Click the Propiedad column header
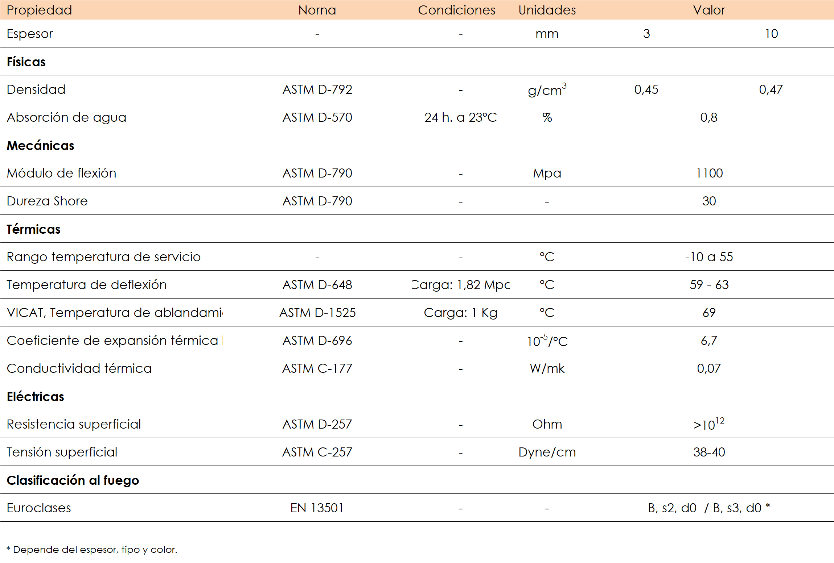 point(39,10)
